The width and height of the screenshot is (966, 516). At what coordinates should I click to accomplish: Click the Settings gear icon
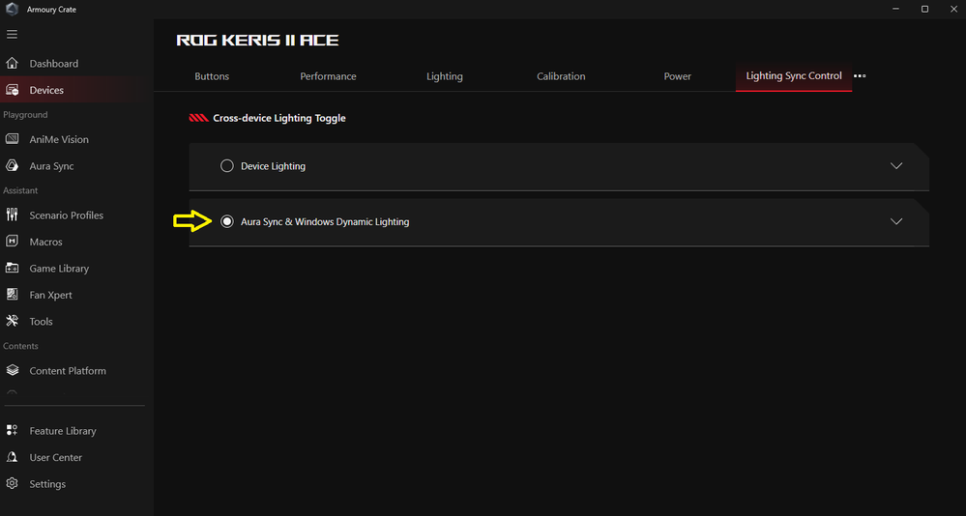coord(12,483)
